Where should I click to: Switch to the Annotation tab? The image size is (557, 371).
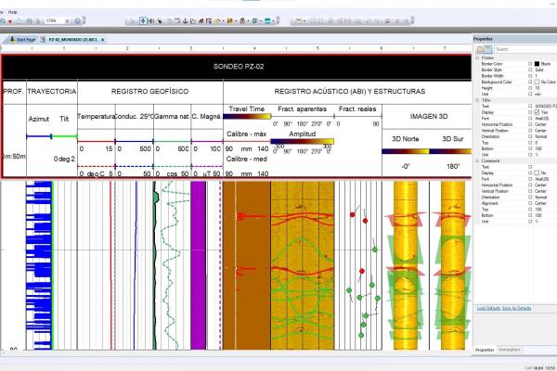(x=509, y=349)
